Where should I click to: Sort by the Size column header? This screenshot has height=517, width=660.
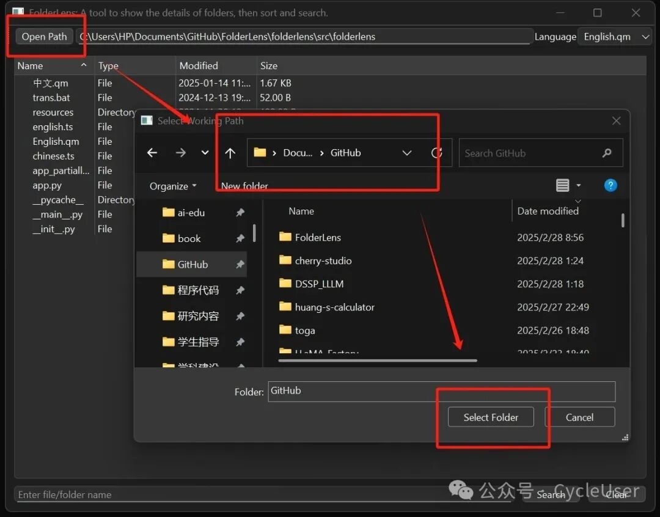pos(268,65)
